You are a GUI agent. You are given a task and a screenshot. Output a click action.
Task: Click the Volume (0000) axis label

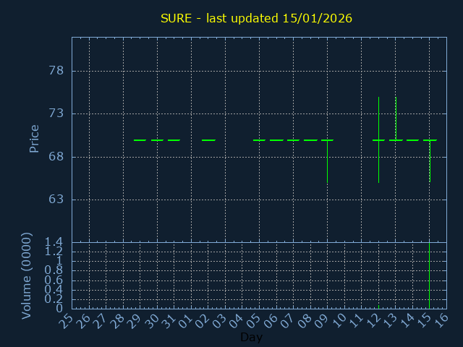(x=27, y=275)
